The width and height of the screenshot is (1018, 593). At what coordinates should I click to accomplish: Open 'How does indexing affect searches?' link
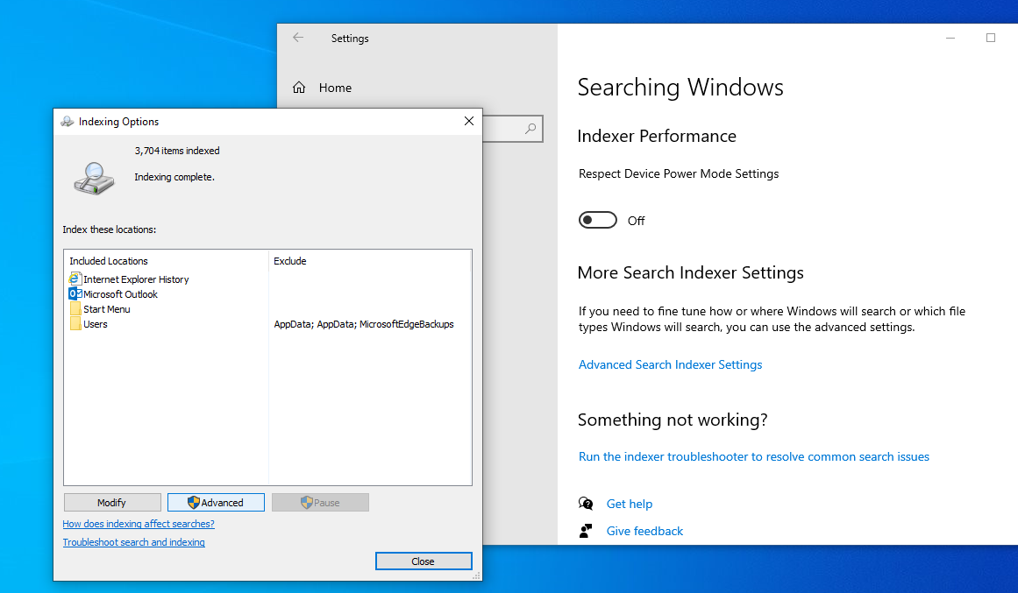(139, 524)
